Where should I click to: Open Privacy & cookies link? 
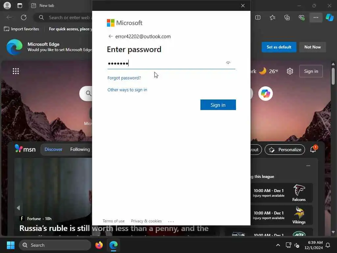click(146, 221)
